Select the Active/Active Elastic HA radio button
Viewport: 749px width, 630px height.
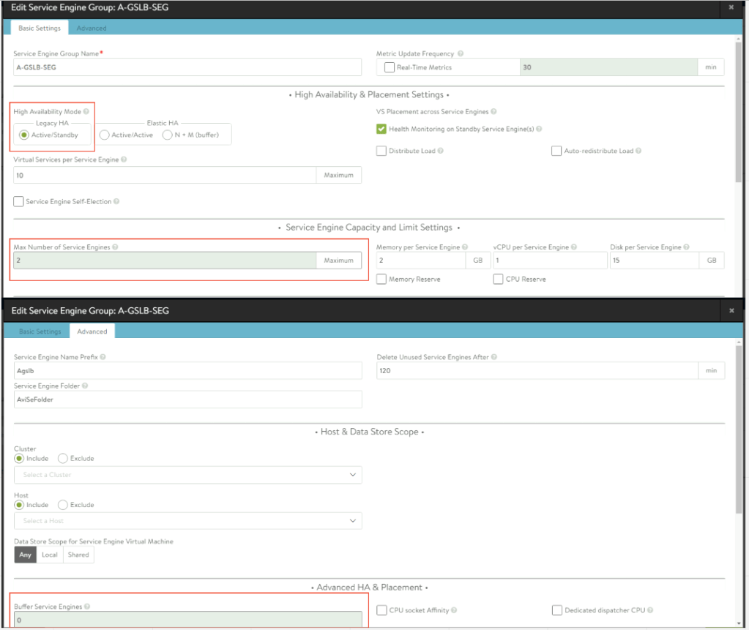tap(104, 135)
